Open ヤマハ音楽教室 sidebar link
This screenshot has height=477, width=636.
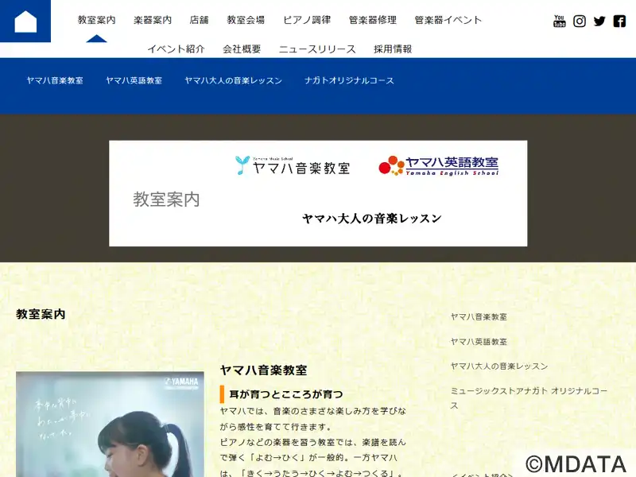[x=479, y=316]
